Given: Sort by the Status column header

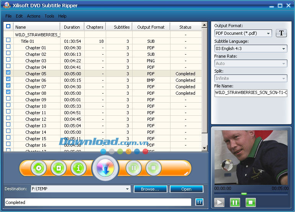Looking at the screenshot, I should pos(185,27).
